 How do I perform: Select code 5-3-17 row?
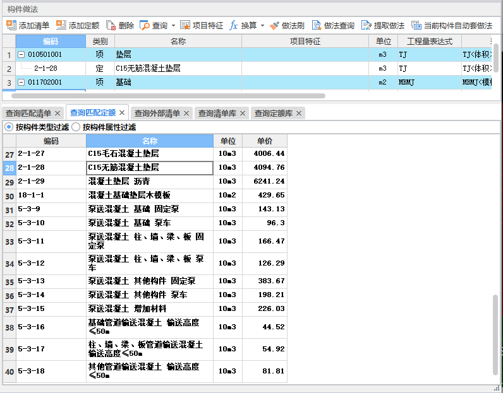[145, 349]
